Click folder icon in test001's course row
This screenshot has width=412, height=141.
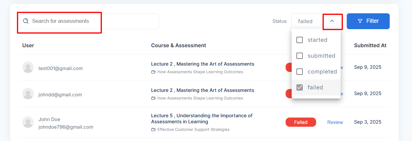[153, 72]
